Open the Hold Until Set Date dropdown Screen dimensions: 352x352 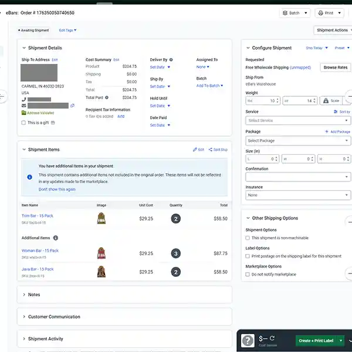point(160,106)
